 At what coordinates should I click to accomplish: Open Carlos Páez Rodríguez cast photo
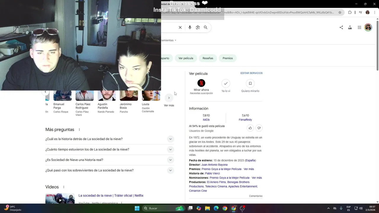point(85,96)
